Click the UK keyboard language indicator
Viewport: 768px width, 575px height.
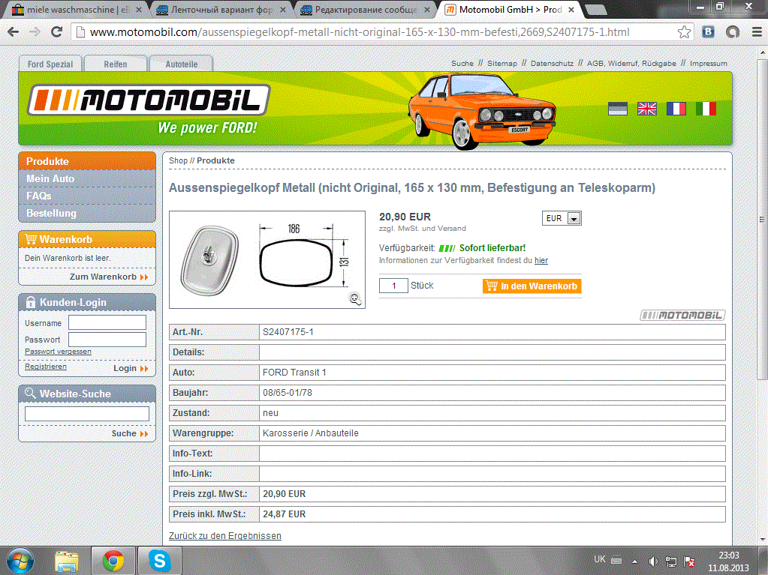[600, 559]
